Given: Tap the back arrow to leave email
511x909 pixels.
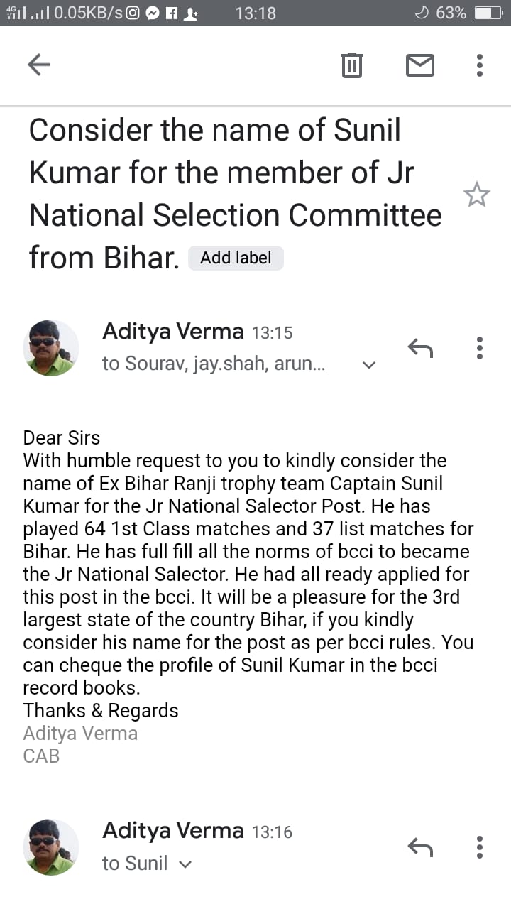Looking at the screenshot, I should [x=39, y=65].
